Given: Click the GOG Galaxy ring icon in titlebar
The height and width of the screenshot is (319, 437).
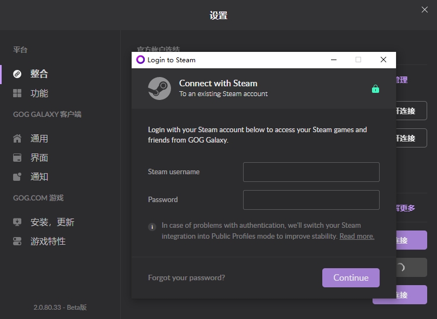Looking at the screenshot, I should pyautogui.click(x=140, y=60).
